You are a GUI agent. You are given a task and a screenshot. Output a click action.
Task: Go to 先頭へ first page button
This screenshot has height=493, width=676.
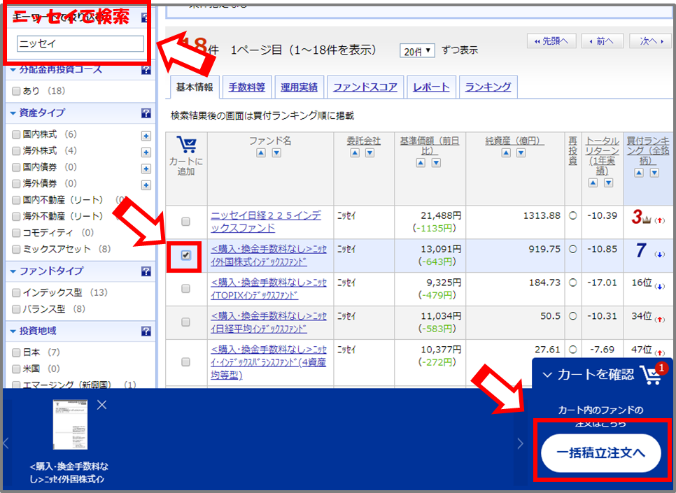(x=551, y=41)
